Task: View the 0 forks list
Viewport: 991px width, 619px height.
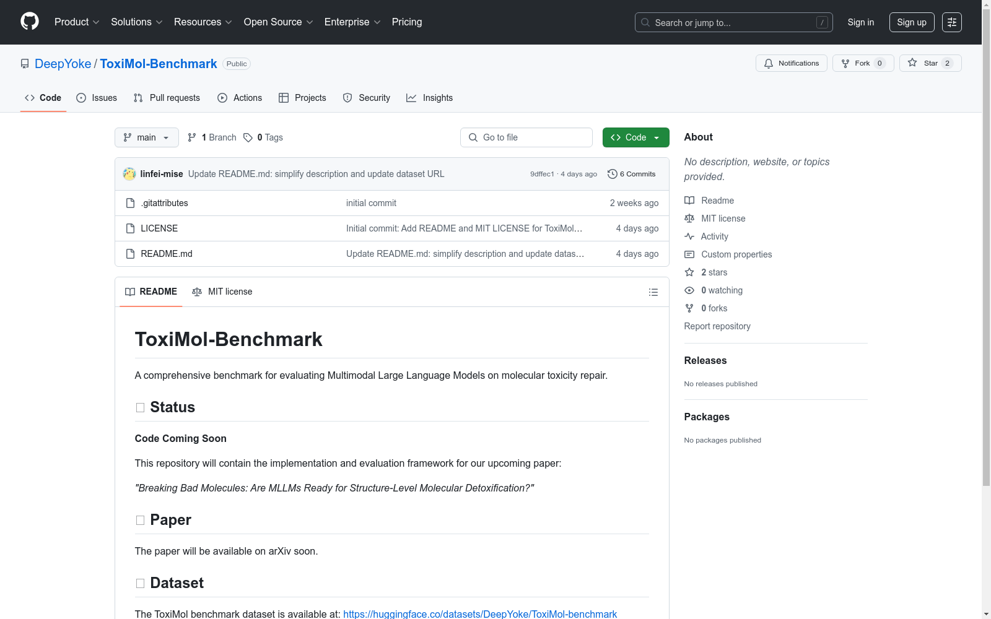Action: click(x=706, y=308)
